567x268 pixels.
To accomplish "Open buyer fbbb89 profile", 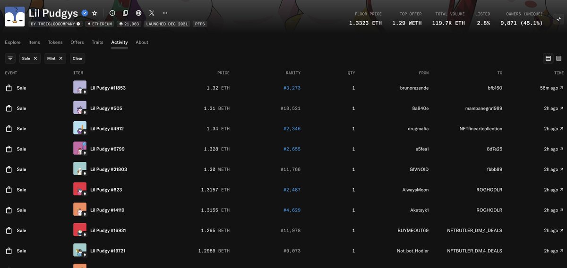I will [494, 169].
